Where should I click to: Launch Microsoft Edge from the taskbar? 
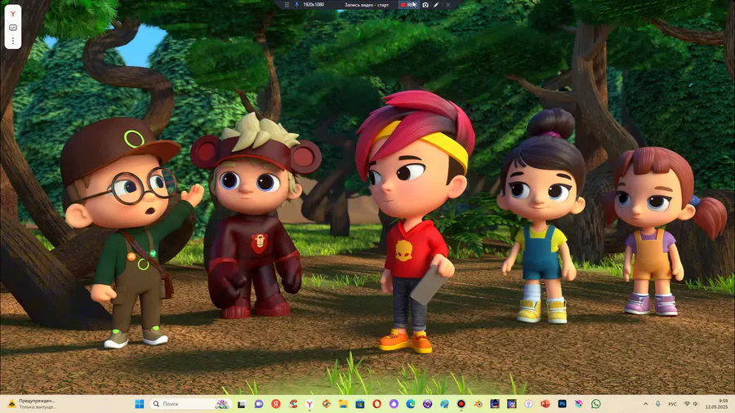point(411,404)
